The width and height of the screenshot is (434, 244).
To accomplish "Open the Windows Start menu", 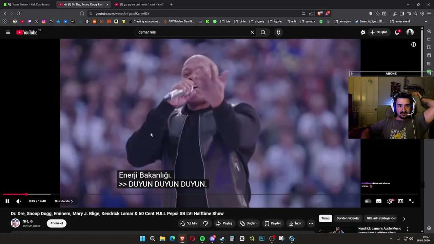I will point(142,239).
